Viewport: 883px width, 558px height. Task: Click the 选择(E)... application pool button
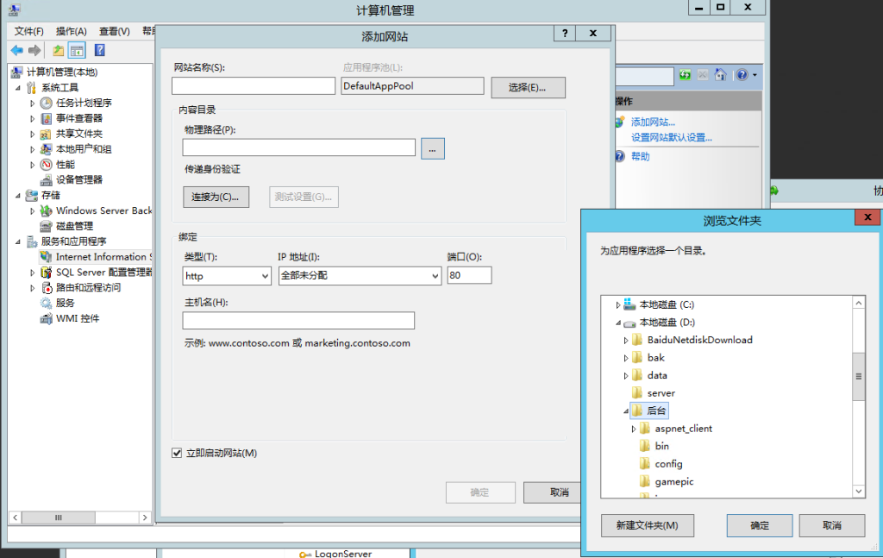[x=528, y=87]
